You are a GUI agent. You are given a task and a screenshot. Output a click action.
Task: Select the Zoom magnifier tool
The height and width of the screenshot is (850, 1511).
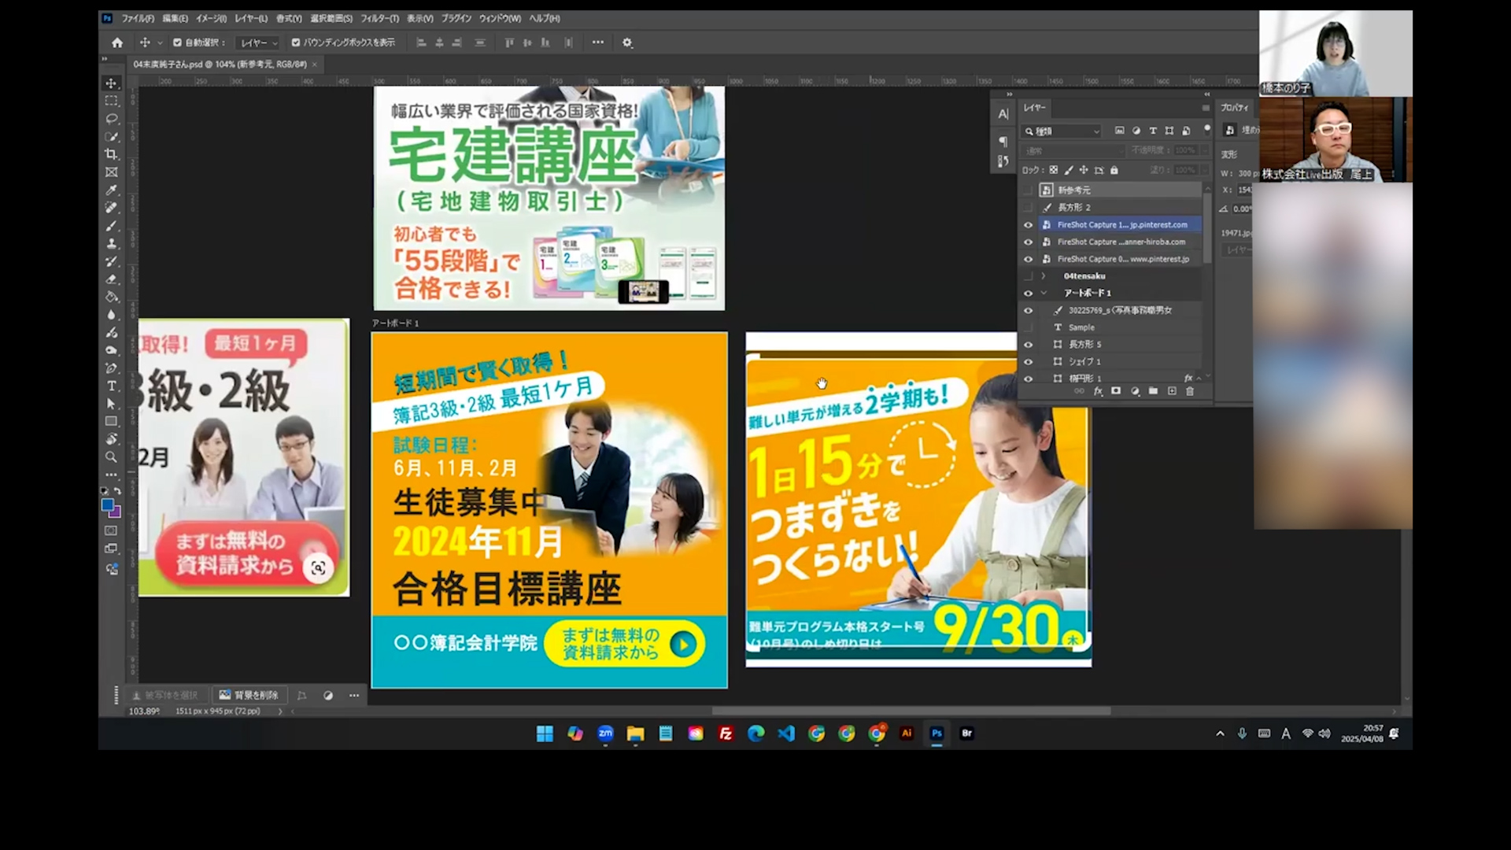click(x=111, y=456)
